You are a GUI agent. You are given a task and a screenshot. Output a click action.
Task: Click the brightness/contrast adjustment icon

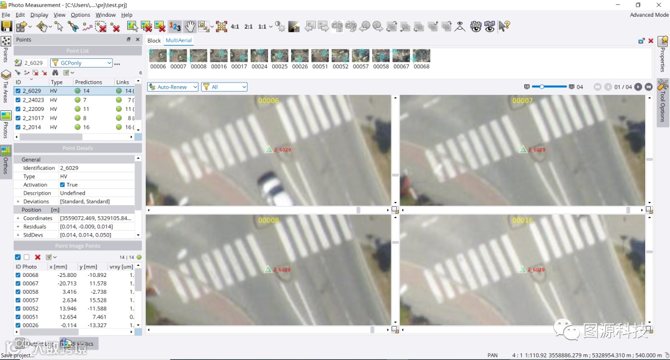pos(280,27)
